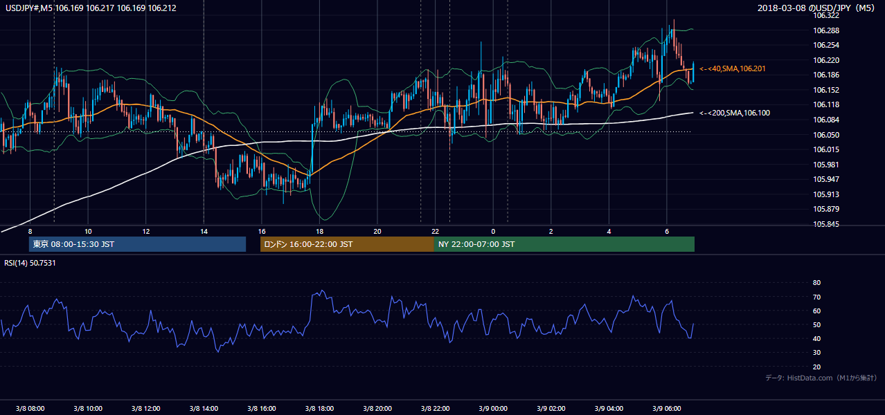The image size is (885, 415).
Task: Click price axis label 106.118
Action: click(x=828, y=104)
